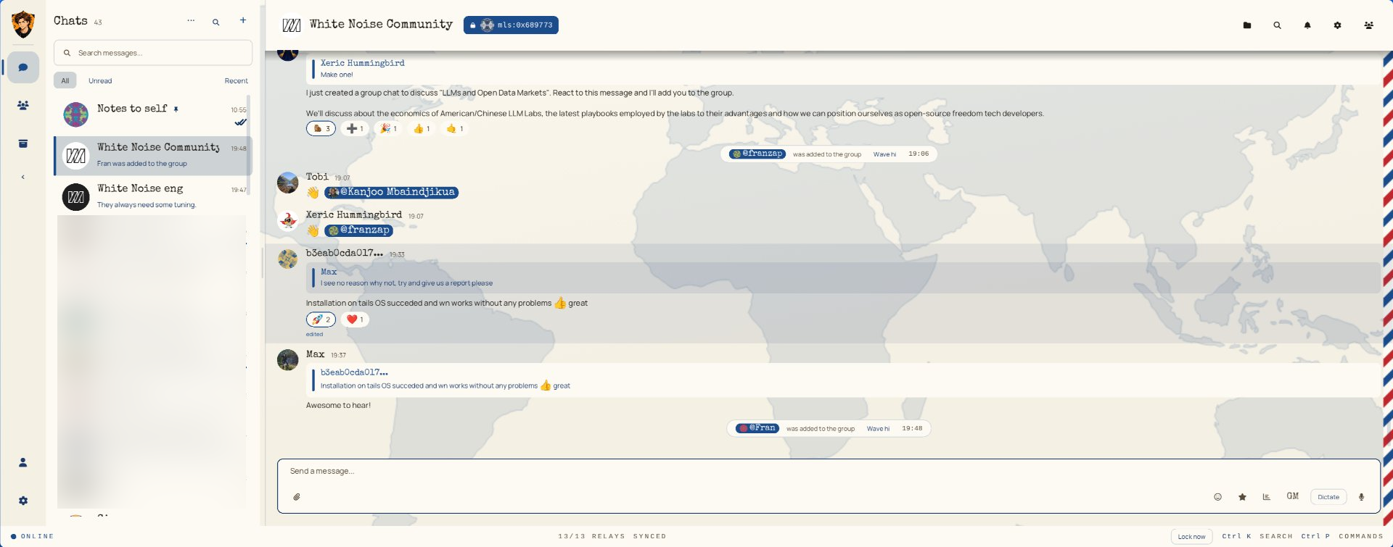Click Wave hi next to @Fran added notice

click(878, 429)
